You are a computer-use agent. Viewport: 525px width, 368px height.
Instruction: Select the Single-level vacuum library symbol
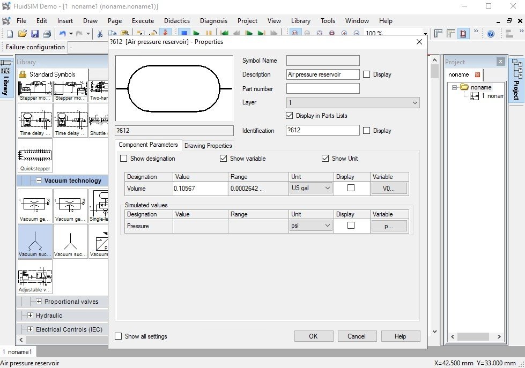99,206
